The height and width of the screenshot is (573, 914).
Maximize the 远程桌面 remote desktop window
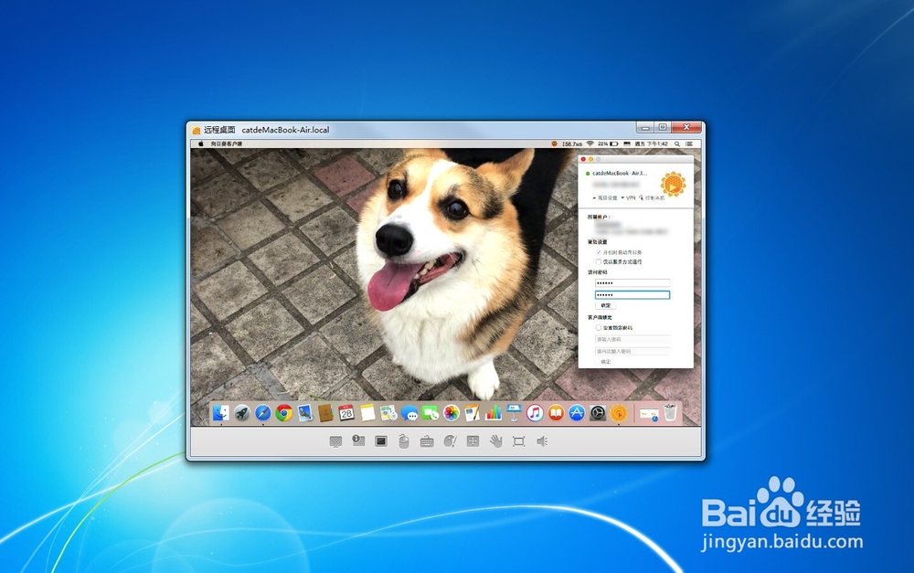663,127
